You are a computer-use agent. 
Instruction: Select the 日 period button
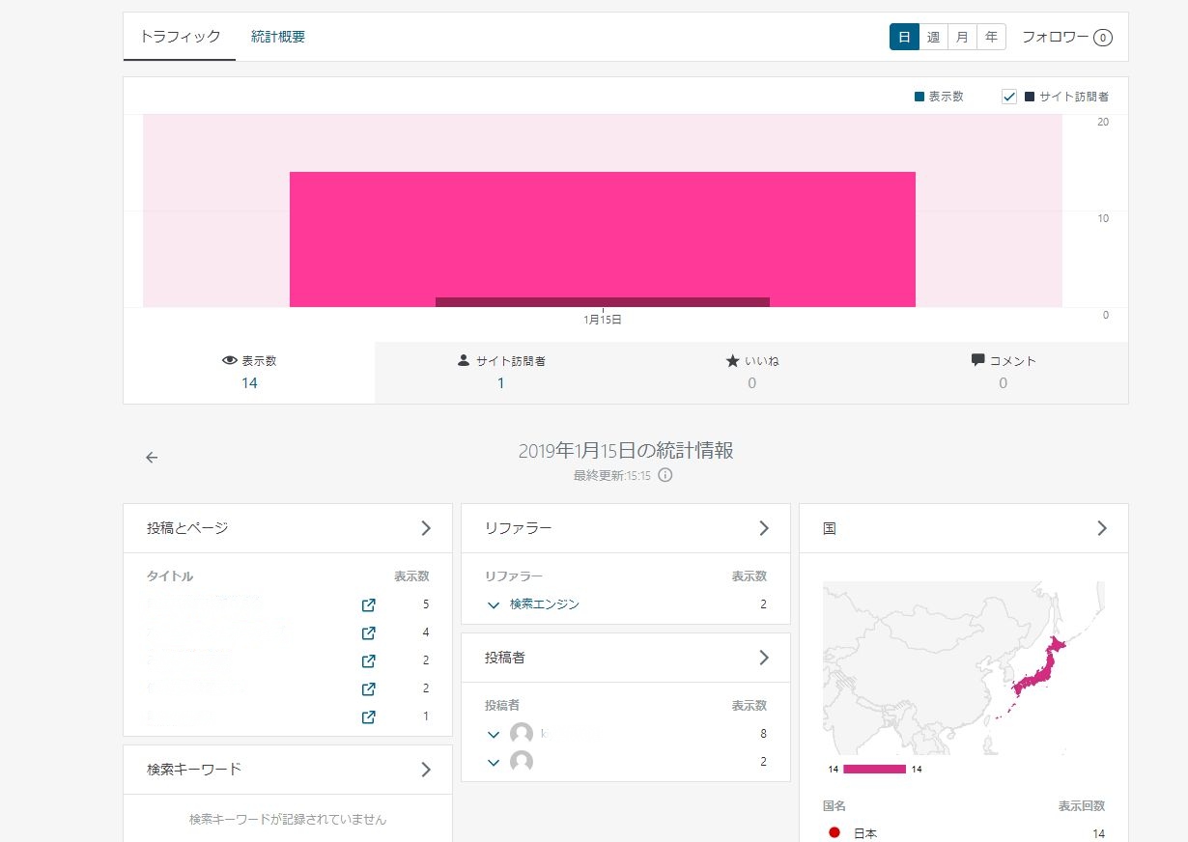(x=904, y=38)
